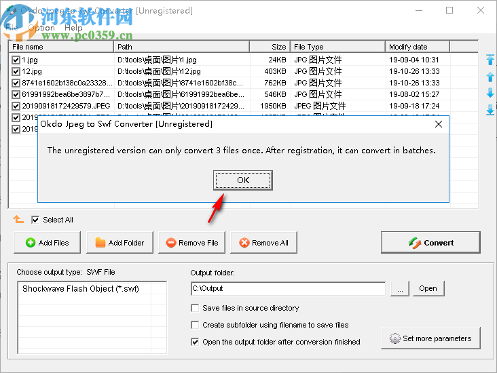Sort by the Modify date column header
The height and width of the screenshot is (373, 497).
pos(418,47)
